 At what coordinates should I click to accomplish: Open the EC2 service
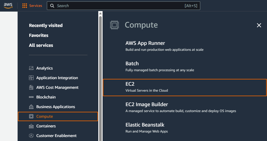pos(185,87)
